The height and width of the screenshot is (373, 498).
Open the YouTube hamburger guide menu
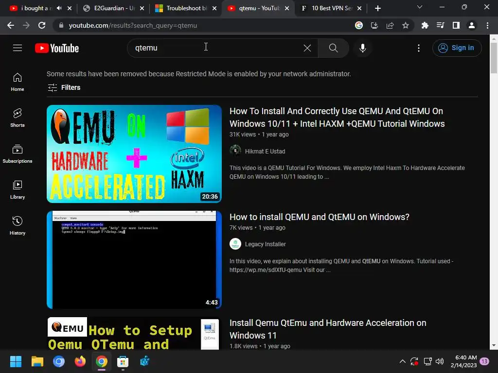coord(18,48)
